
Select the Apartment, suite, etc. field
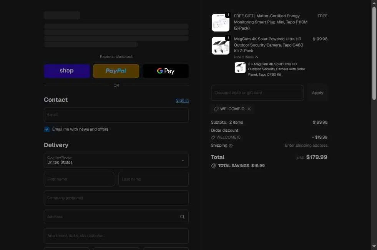click(x=116, y=236)
